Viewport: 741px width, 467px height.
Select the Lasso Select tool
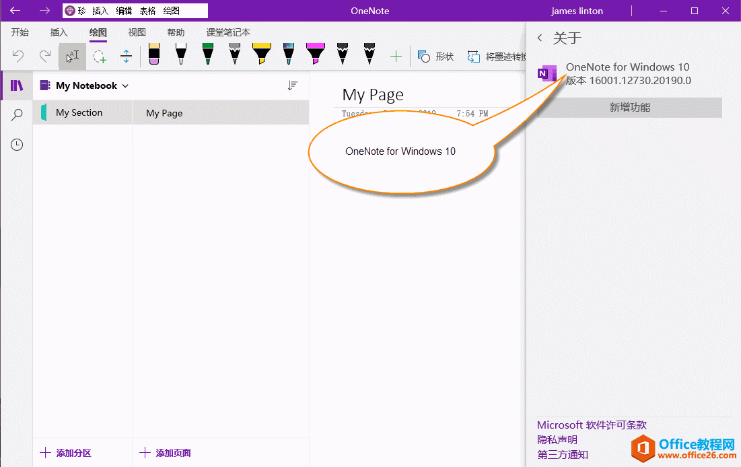click(x=99, y=56)
